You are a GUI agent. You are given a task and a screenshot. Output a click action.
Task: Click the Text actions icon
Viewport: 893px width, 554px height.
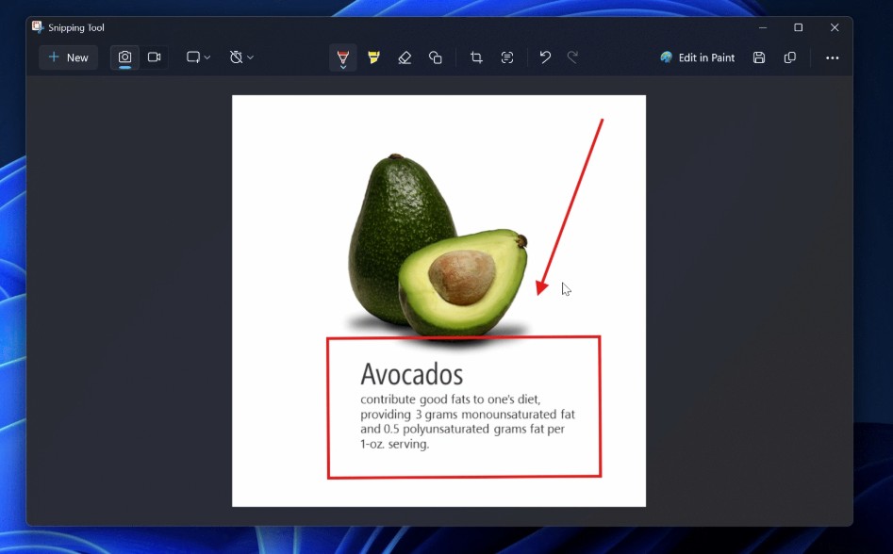(507, 57)
